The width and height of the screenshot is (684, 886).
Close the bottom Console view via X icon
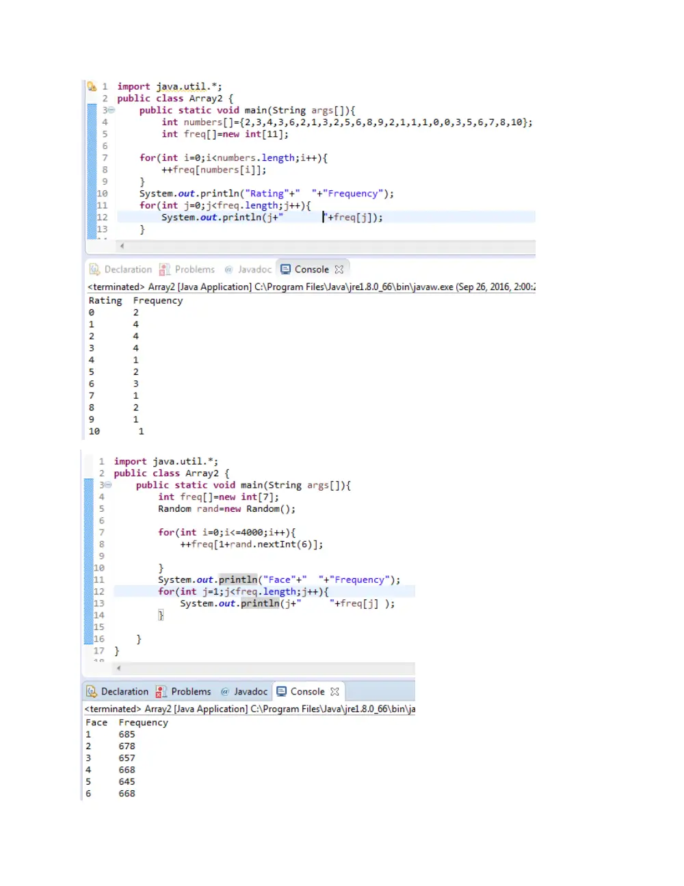click(x=334, y=692)
